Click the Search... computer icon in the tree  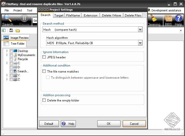pos(15,71)
